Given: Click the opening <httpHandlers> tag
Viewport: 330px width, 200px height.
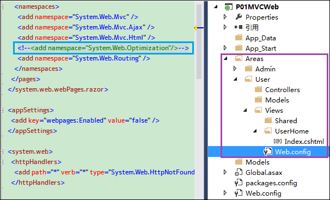Looking at the screenshot, I should [x=36, y=162].
